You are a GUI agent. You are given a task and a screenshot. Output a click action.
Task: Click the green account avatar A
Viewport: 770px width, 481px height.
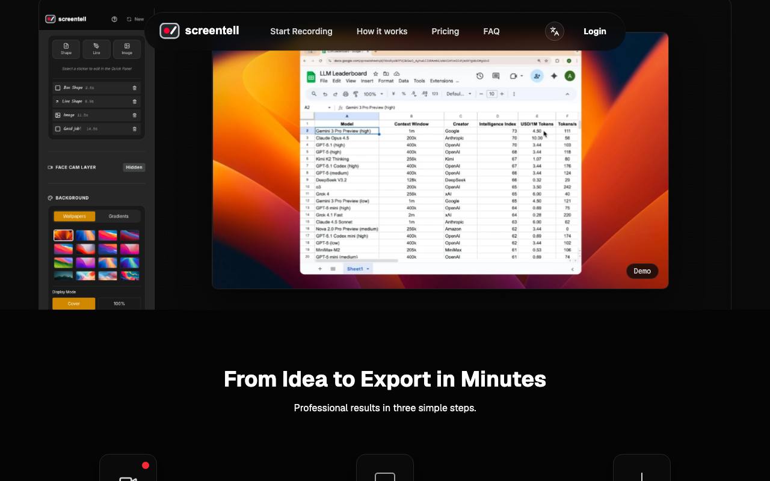(570, 76)
